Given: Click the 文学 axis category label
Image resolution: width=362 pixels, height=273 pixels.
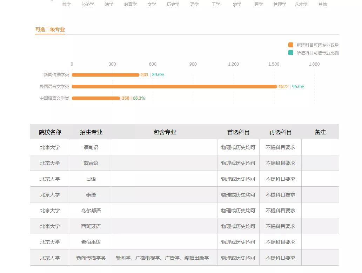Looking at the screenshot, I should tap(152, 5).
